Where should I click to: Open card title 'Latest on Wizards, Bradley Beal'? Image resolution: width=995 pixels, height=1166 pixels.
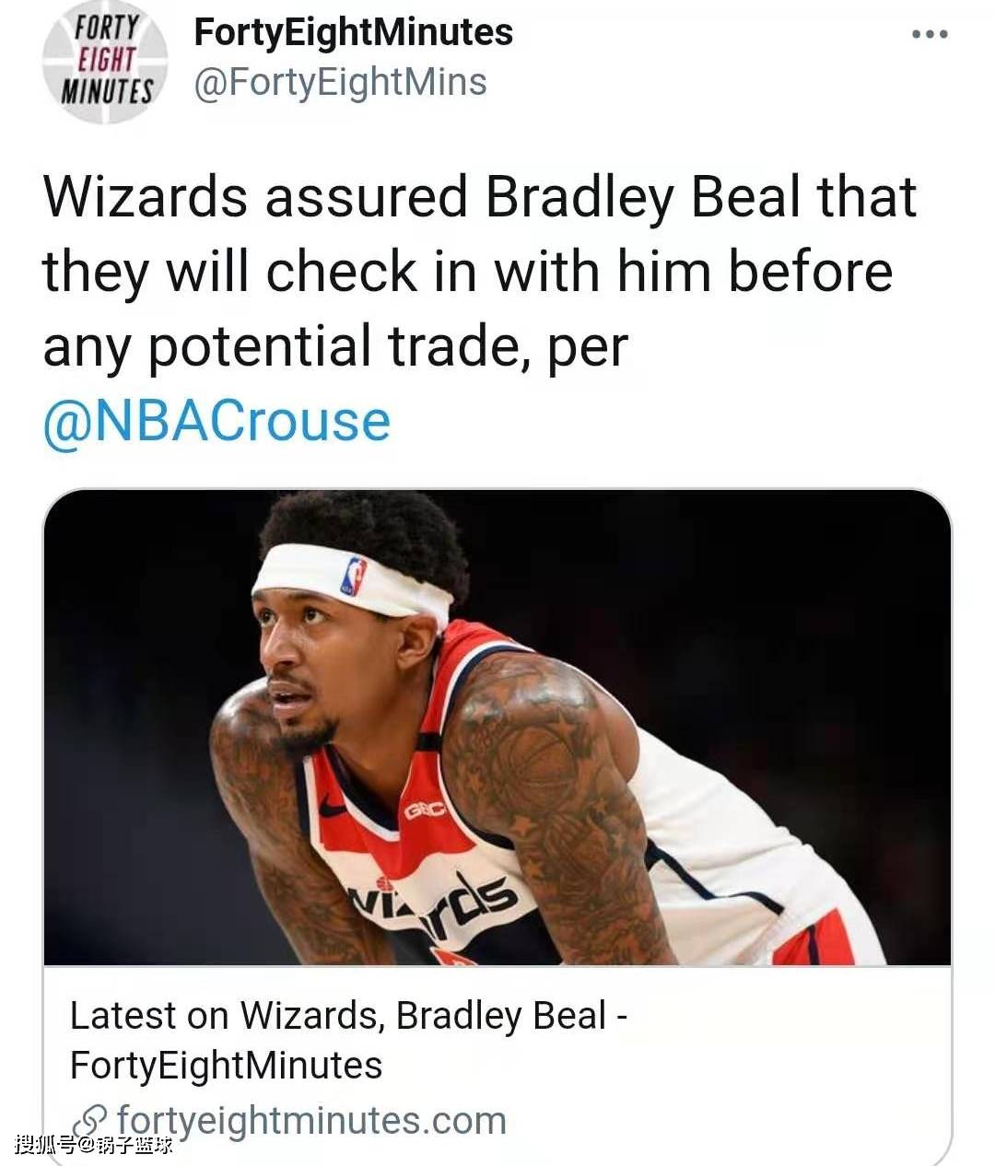[349, 1016]
